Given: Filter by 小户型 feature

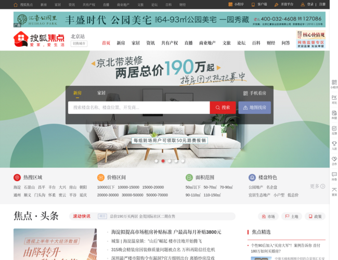Looking at the screenshot, I should 279,195.
